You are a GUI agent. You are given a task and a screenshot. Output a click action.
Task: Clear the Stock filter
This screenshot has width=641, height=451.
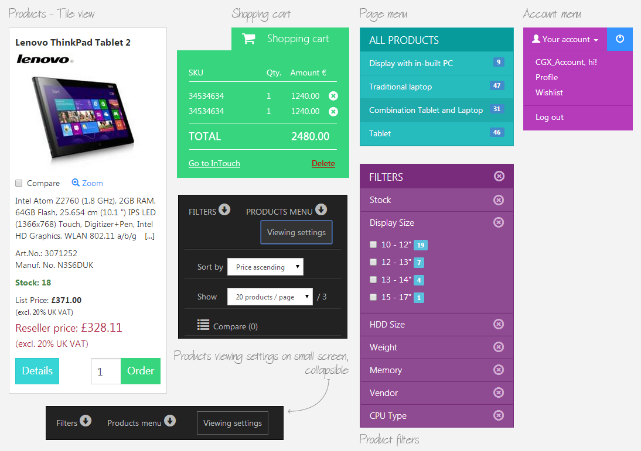coord(499,200)
